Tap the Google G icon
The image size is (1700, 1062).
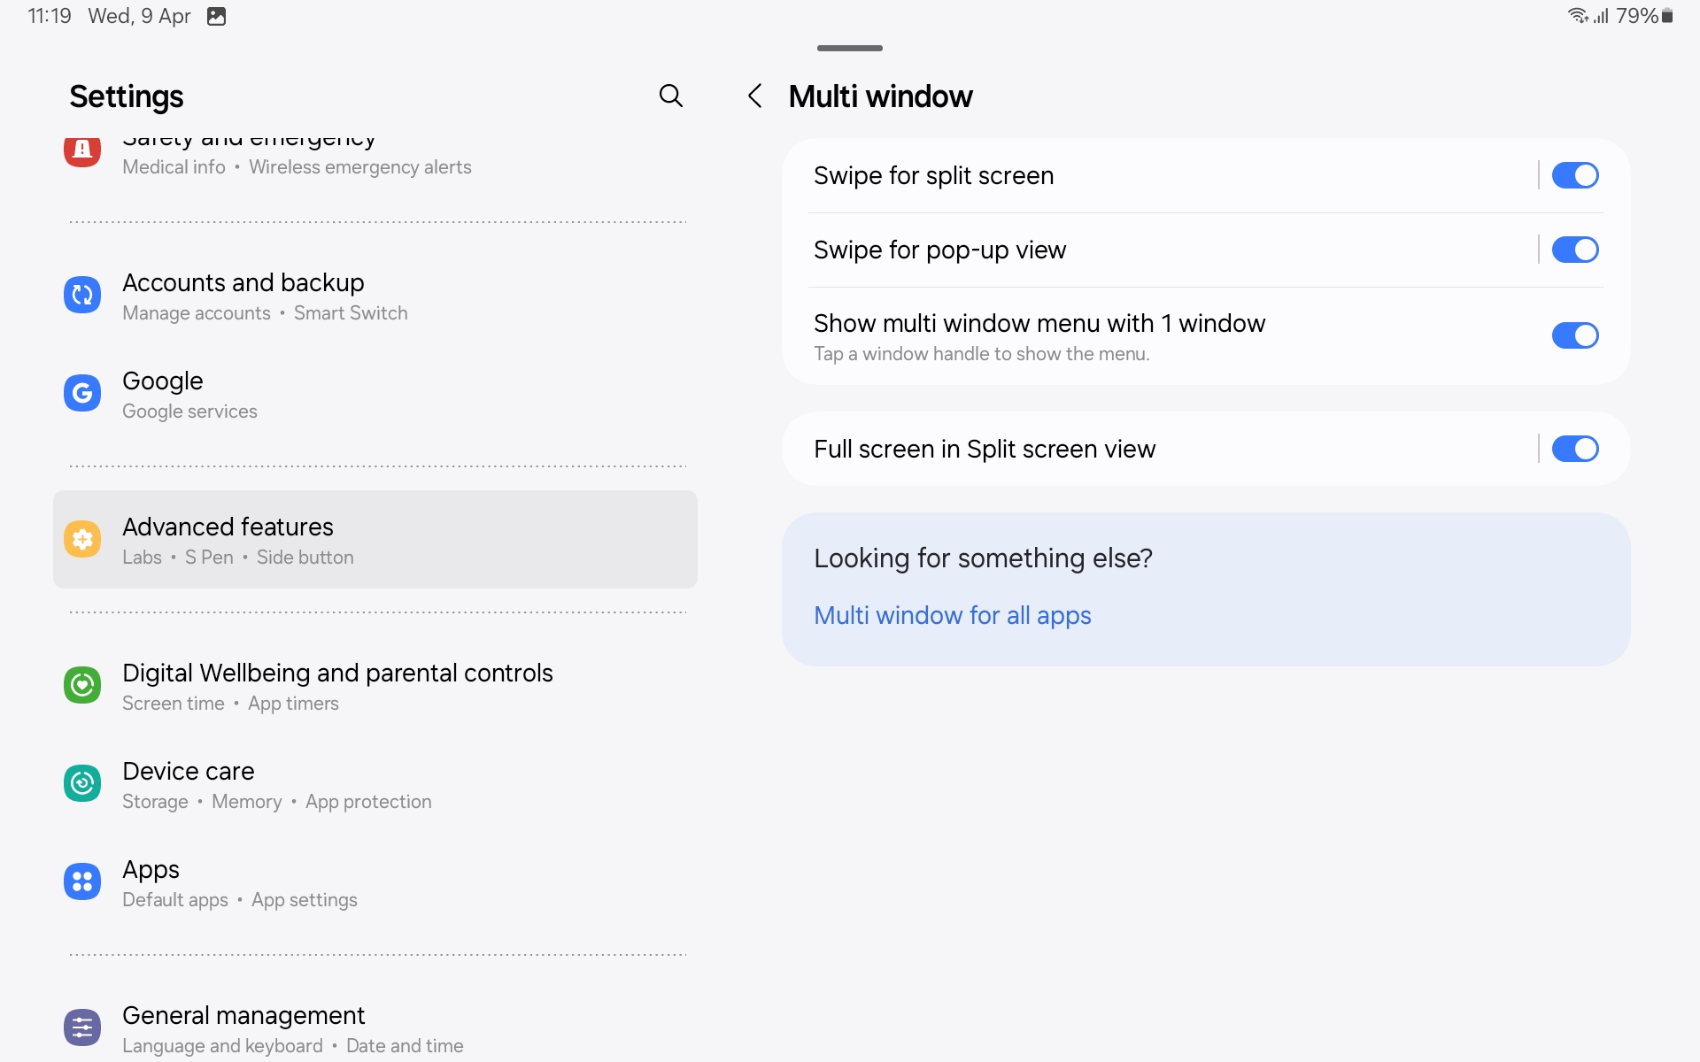coord(82,393)
